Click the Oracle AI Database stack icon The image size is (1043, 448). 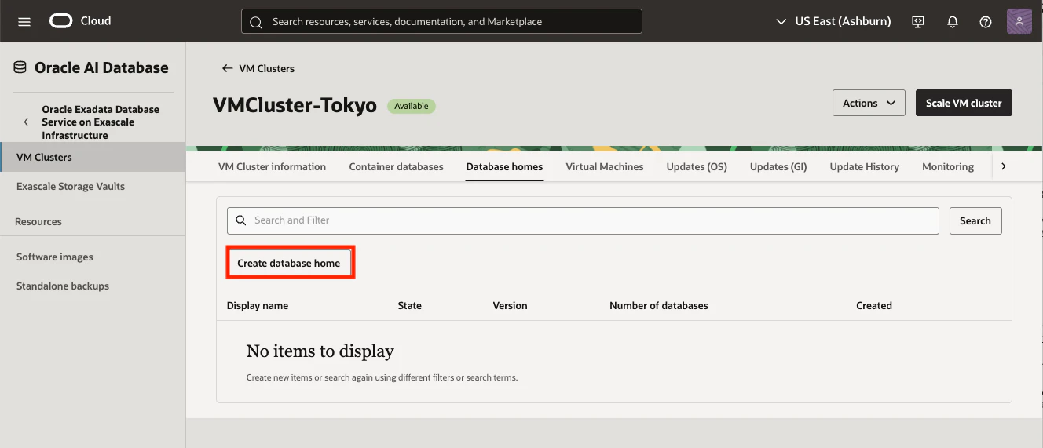point(20,67)
